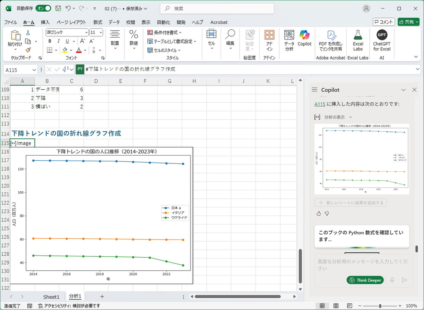
Task: Open the Insert ribbon tab
Action: pyautogui.click(x=45, y=22)
